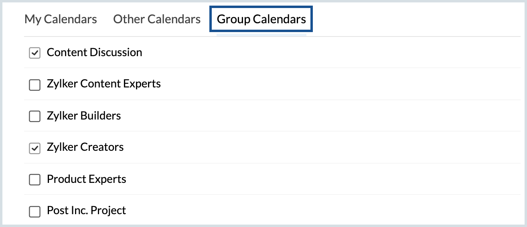This screenshot has width=527, height=227.
Task: Check the Product Experts checkbox
Action: 35,180
